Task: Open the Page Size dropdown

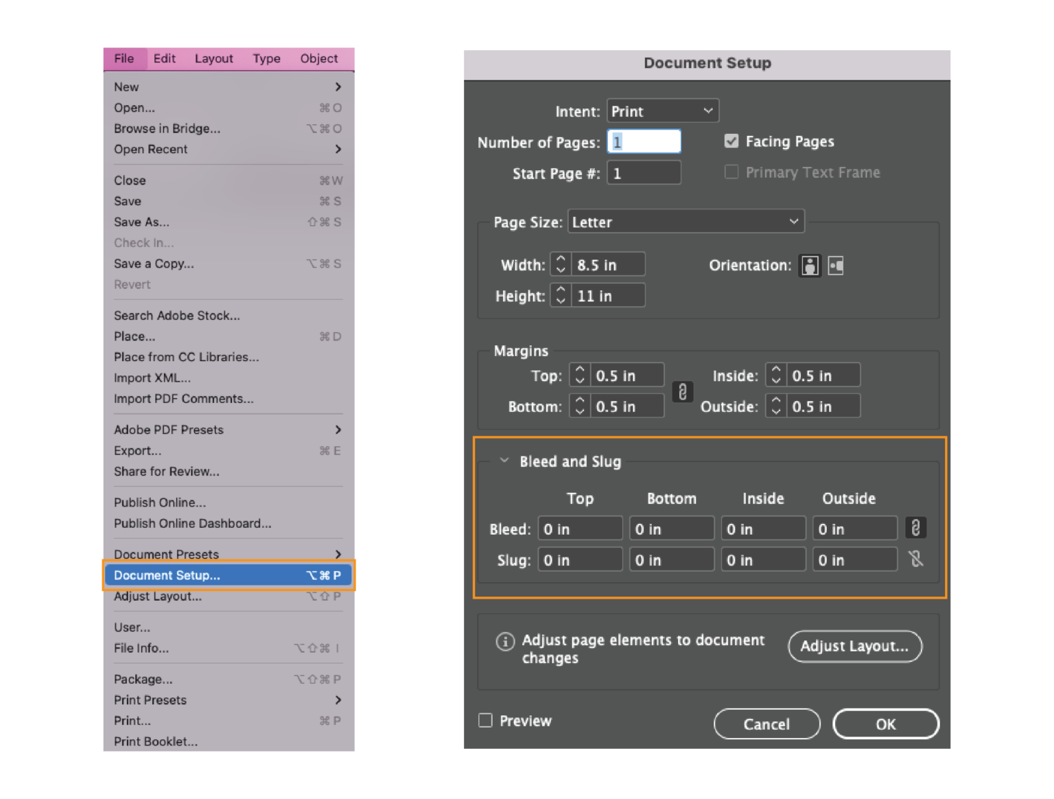Action: 686,221
